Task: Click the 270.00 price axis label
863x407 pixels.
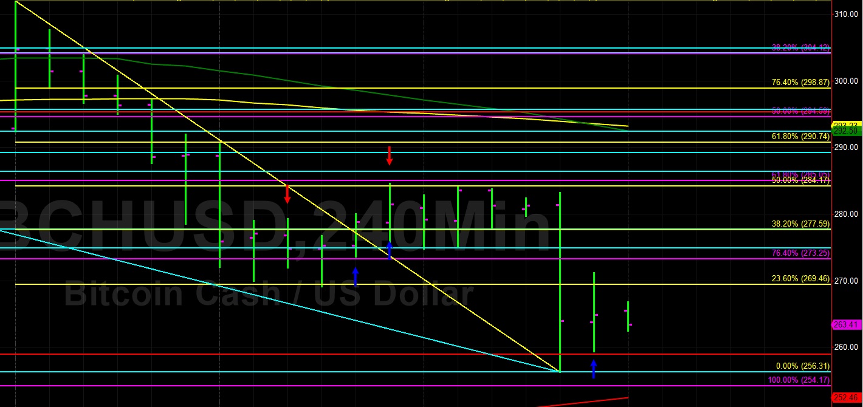Action: click(845, 281)
